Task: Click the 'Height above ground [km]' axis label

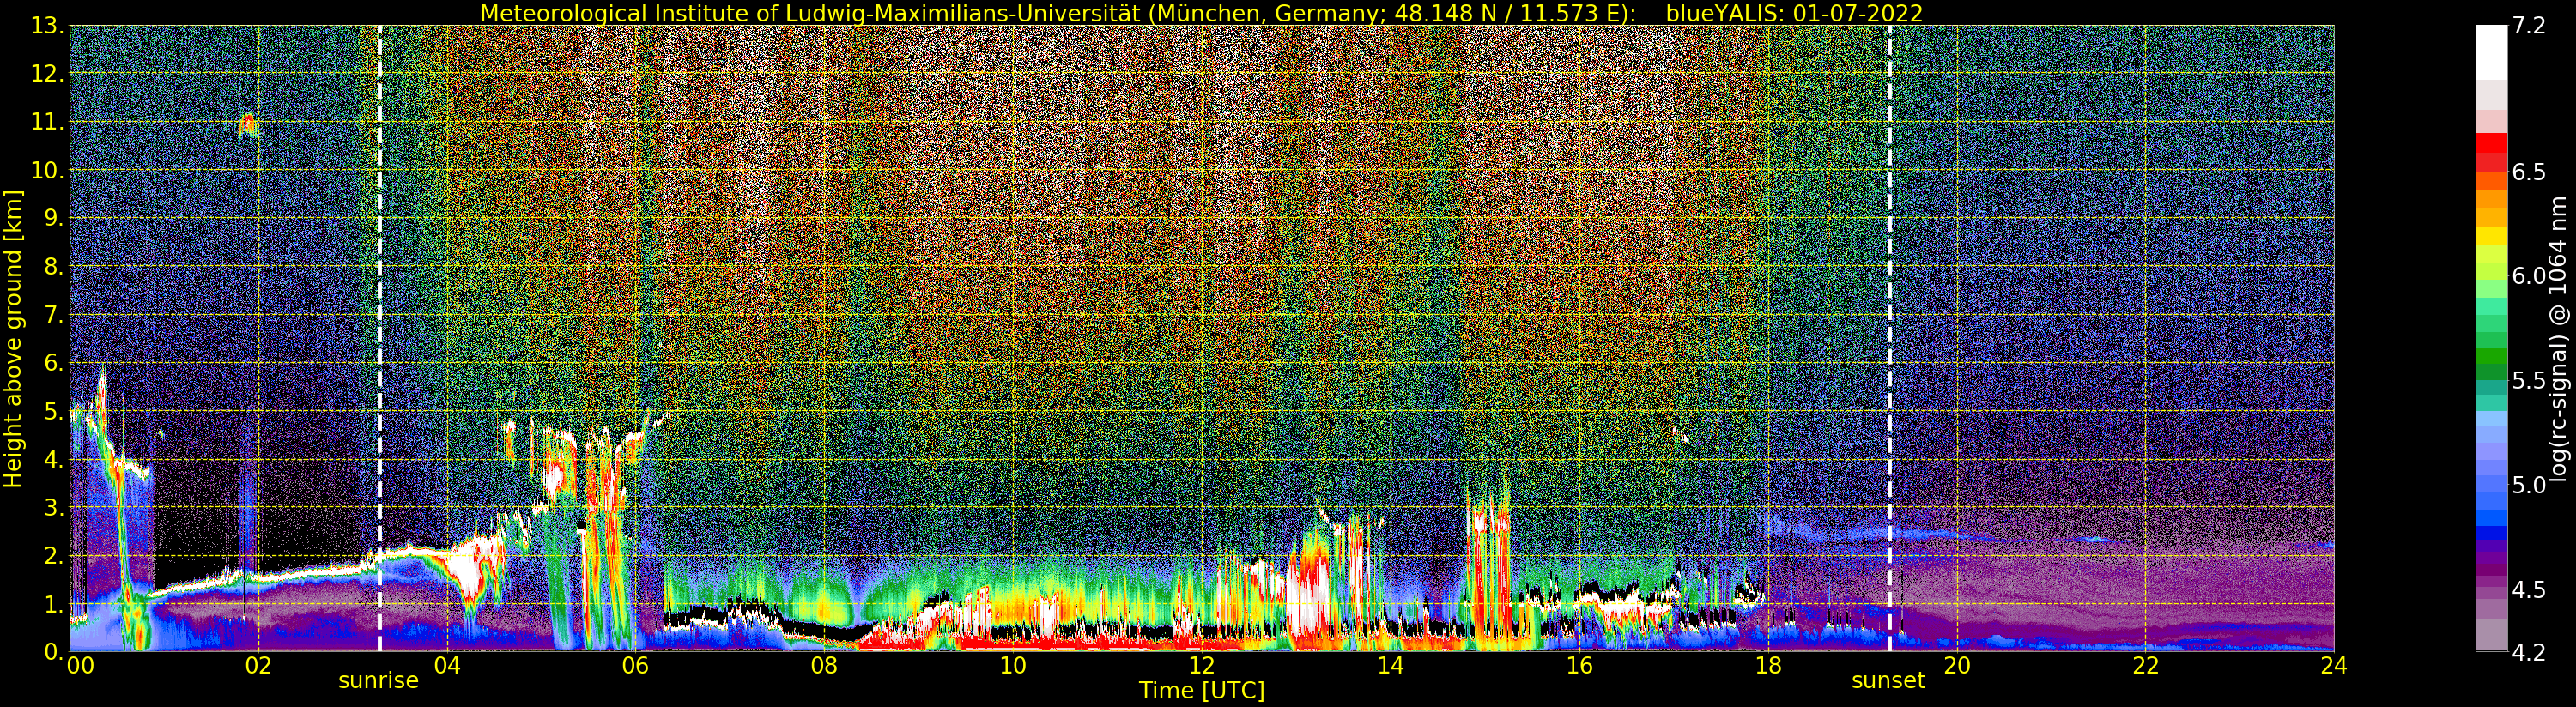Action: pos(13,339)
